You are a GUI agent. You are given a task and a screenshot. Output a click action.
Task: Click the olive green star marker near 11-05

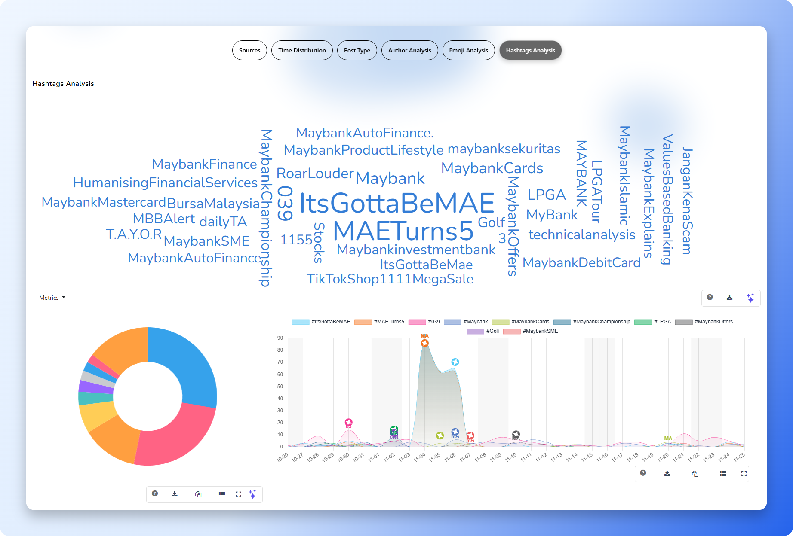pyautogui.click(x=440, y=435)
